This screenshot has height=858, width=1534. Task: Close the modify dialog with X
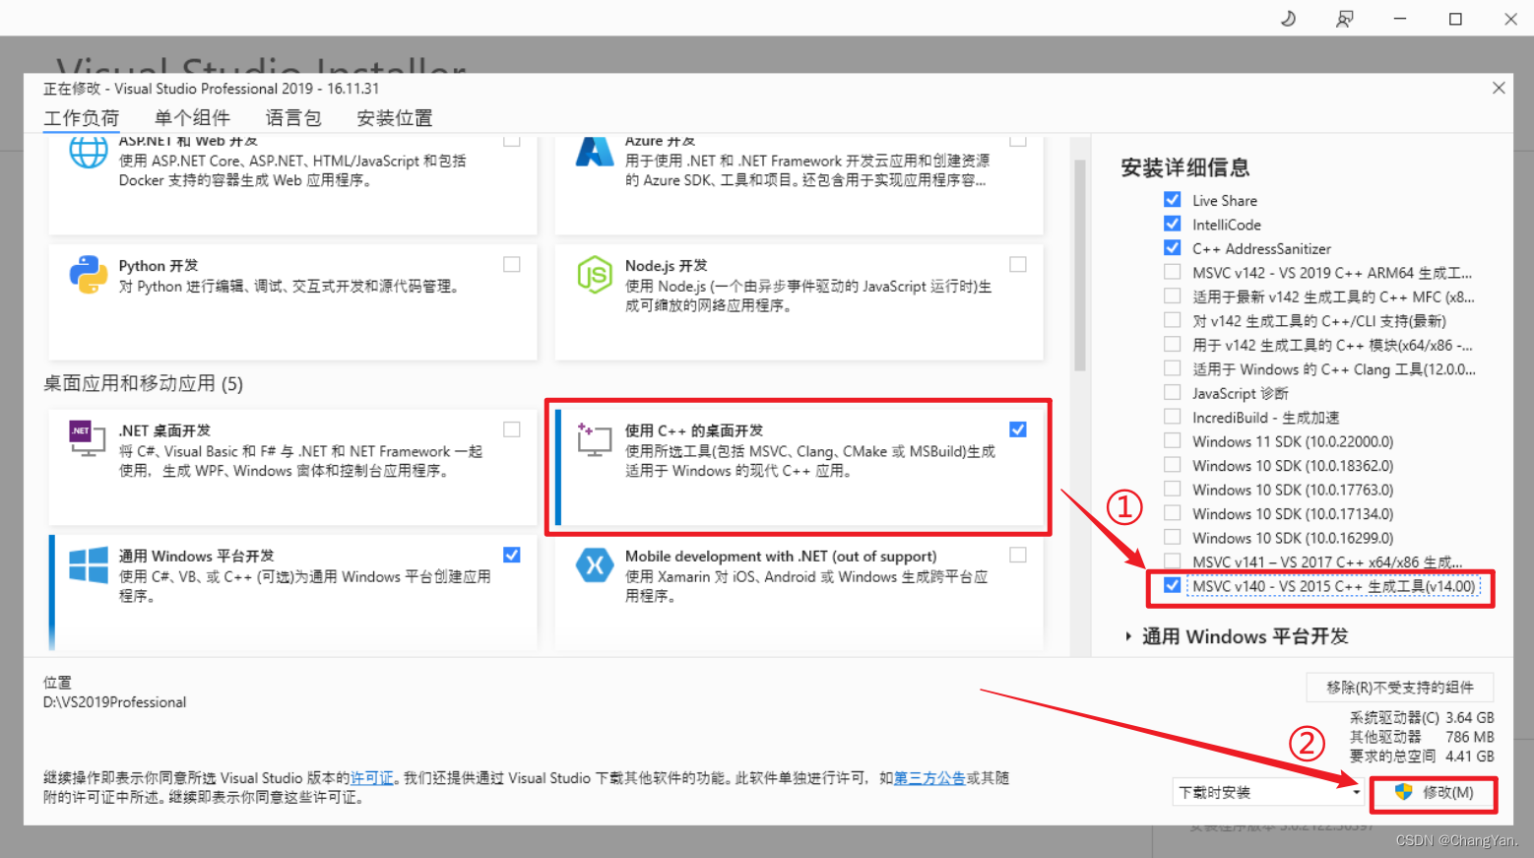[1499, 88]
